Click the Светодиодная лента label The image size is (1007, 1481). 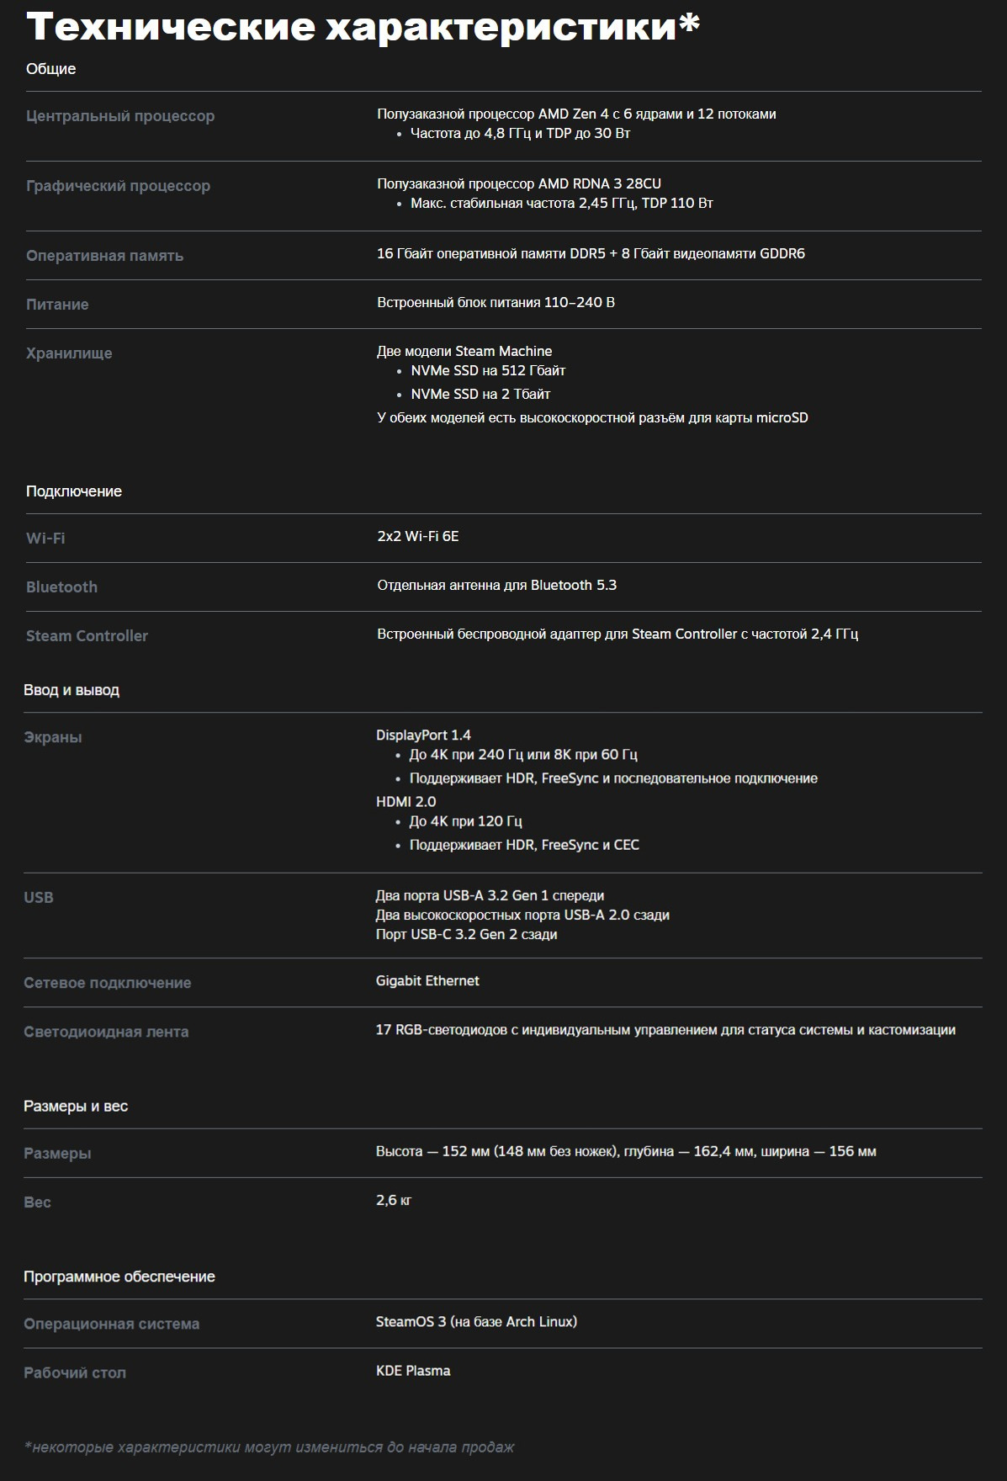[x=106, y=1032]
